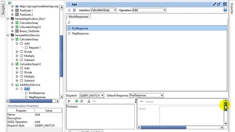Click the rename query icon

[x=94, y=101]
